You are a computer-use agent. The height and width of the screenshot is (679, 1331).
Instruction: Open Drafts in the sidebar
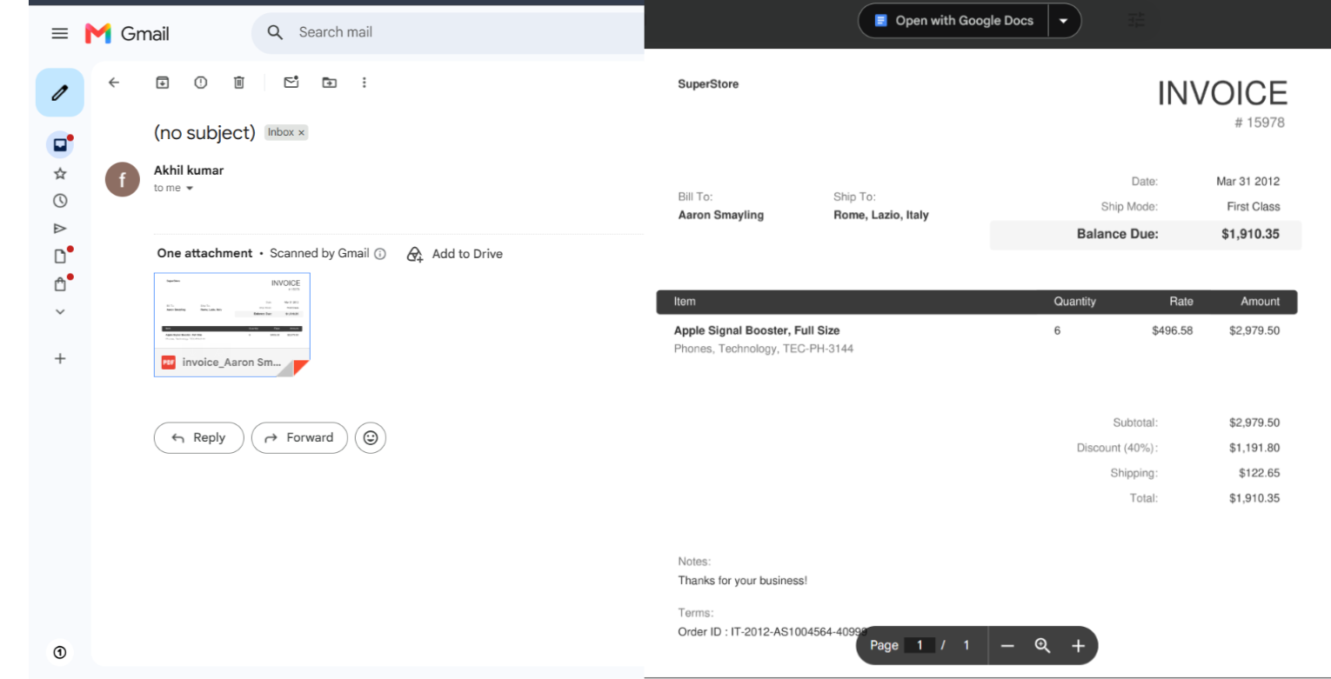pos(60,256)
